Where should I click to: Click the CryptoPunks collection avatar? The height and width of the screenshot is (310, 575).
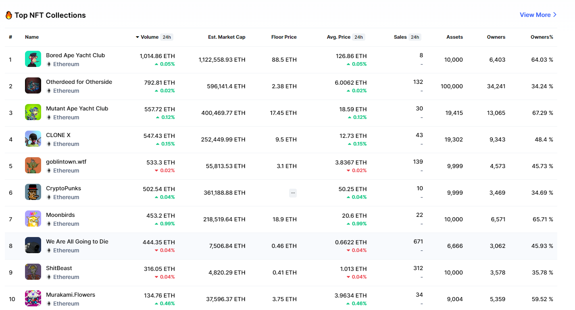(x=33, y=192)
